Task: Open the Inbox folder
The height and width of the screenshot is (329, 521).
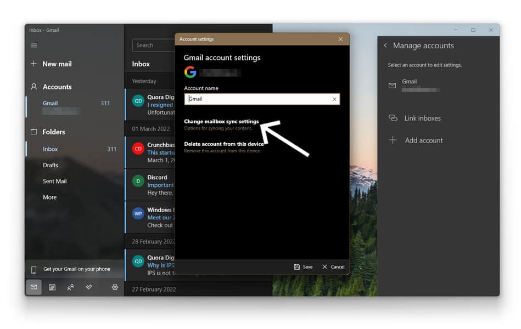Action: [x=75, y=149]
